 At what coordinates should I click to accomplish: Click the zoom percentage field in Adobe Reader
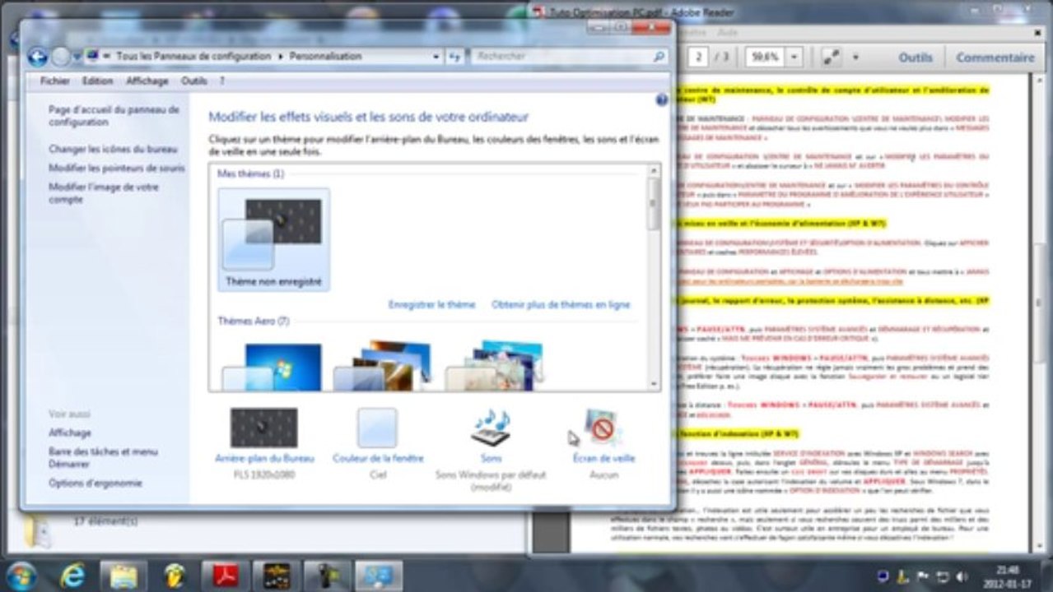coord(765,58)
